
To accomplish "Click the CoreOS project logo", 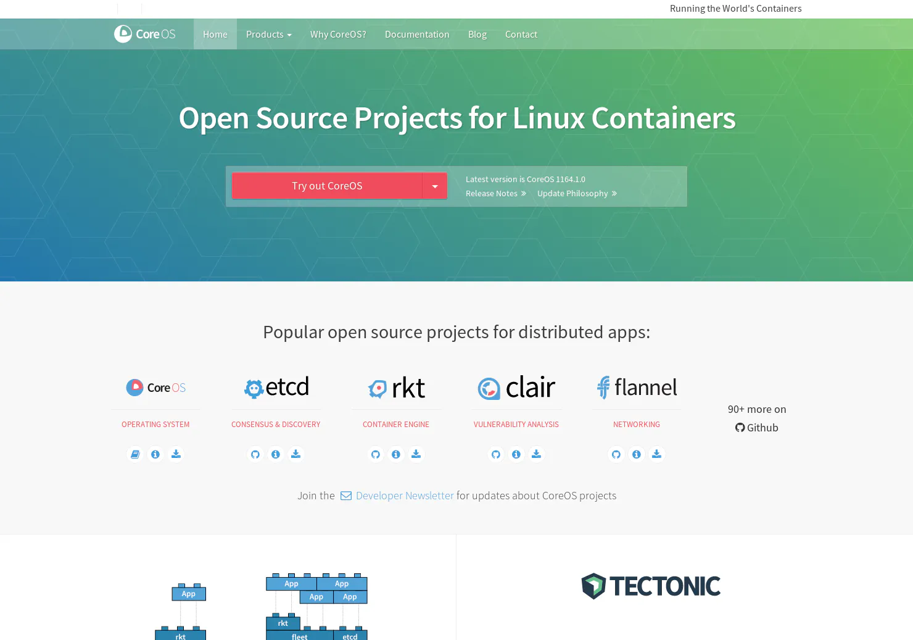I will [x=155, y=388].
